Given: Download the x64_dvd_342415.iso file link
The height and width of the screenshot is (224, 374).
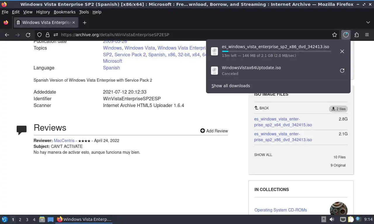Looking at the screenshot, I should coord(283,122).
